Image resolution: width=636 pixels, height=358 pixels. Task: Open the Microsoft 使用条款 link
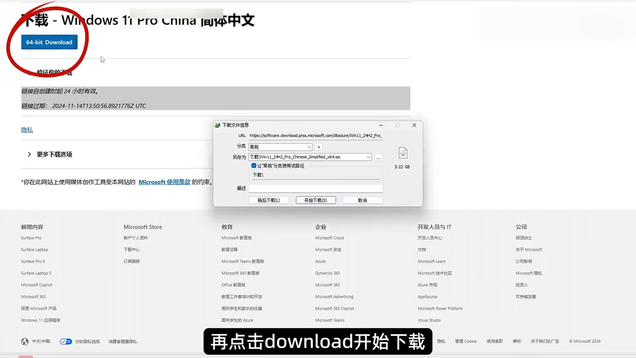click(164, 182)
